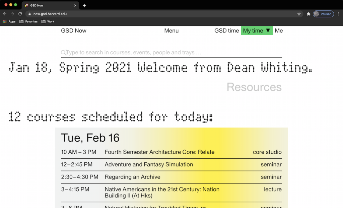Click the "12 courses scheduled for today" heading
Screen dimensions: 343x208
[111, 117]
